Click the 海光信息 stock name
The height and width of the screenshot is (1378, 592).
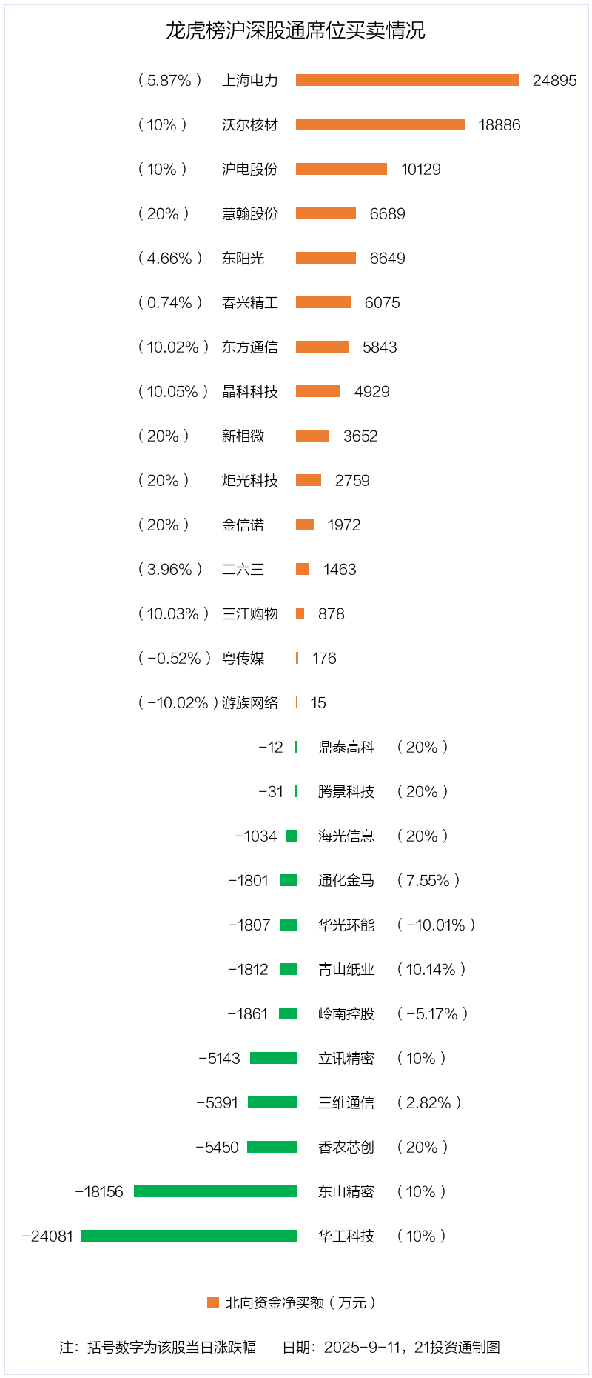click(x=346, y=836)
